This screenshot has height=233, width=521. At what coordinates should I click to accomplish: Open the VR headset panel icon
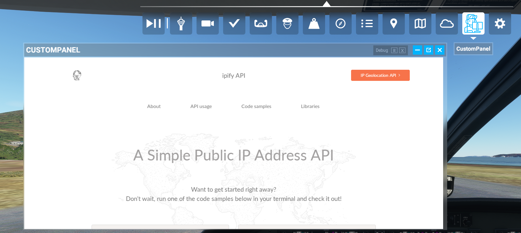click(x=261, y=23)
